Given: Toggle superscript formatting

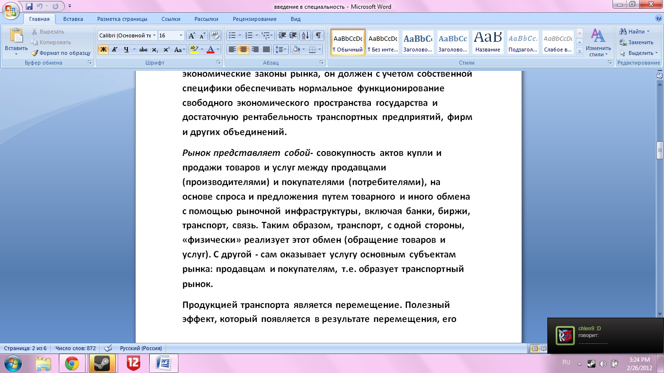Looking at the screenshot, I should 166,50.
